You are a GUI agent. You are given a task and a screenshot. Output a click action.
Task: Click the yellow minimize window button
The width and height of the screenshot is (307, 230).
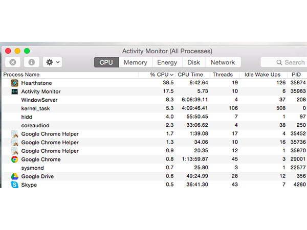point(17,51)
